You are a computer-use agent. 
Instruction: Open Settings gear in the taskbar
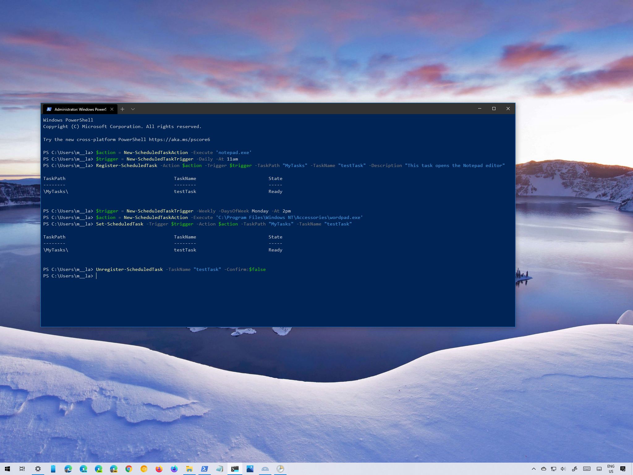[38, 469]
